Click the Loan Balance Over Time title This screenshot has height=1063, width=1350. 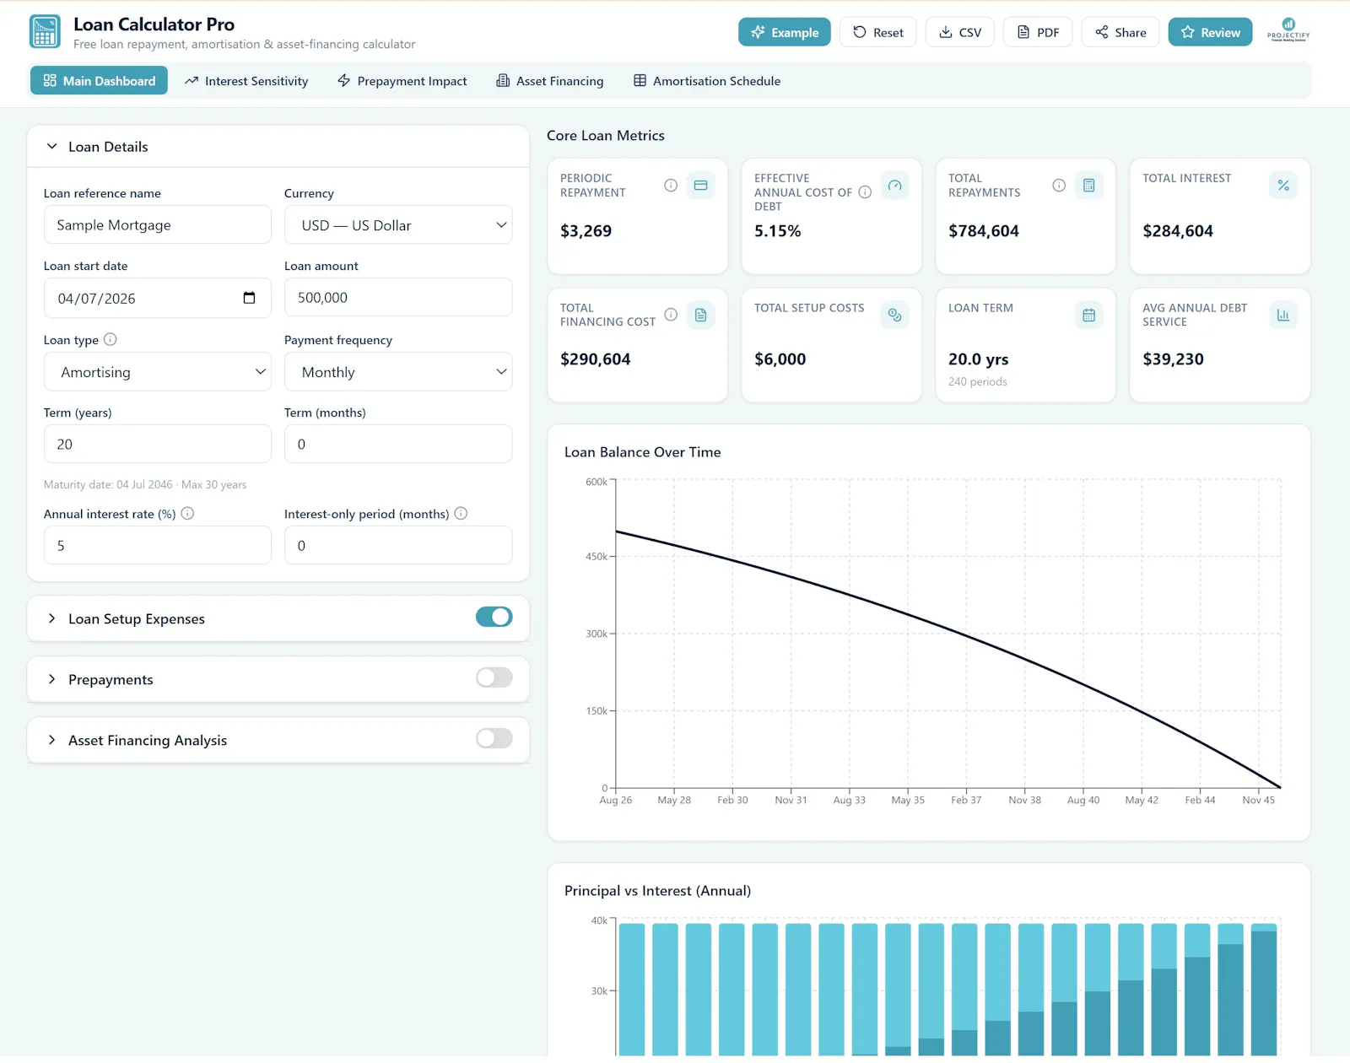pos(643,452)
